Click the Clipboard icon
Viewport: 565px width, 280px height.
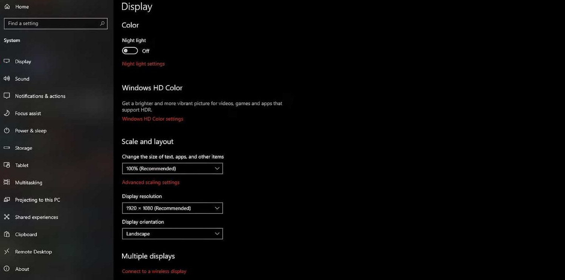(x=7, y=234)
